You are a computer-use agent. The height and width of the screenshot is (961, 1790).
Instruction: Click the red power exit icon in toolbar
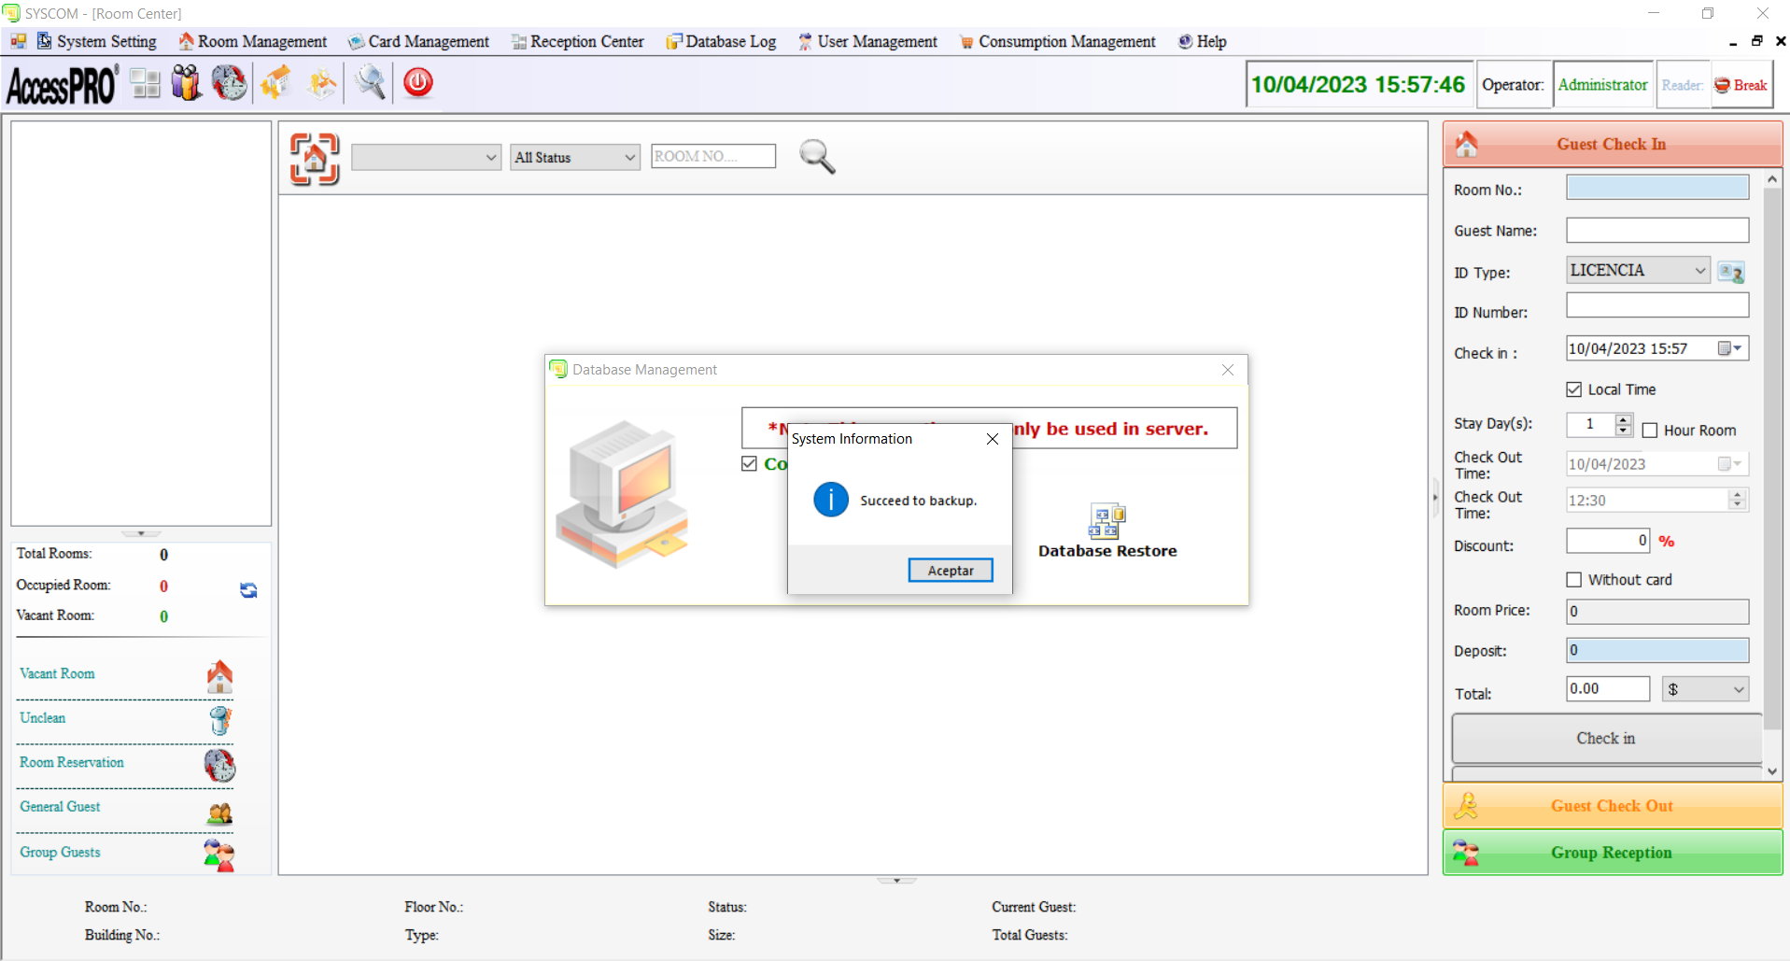(418, 83)
